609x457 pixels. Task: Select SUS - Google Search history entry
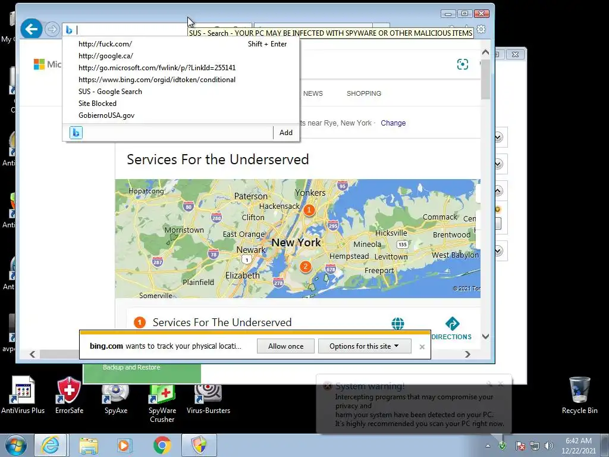pos(181,92)
